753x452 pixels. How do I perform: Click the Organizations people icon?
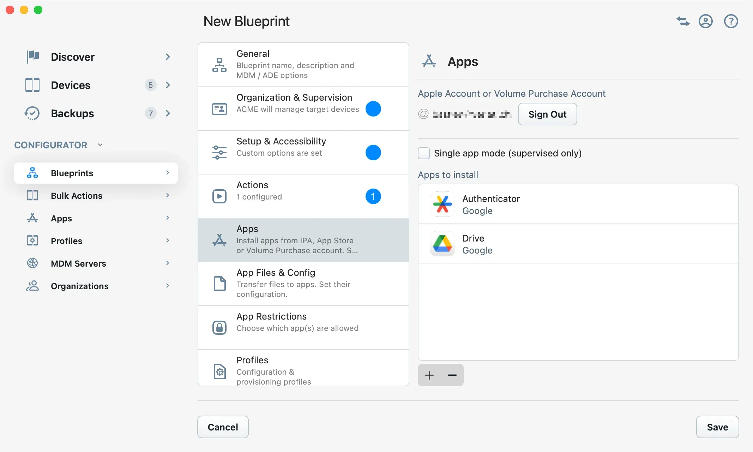pos(32,286)
